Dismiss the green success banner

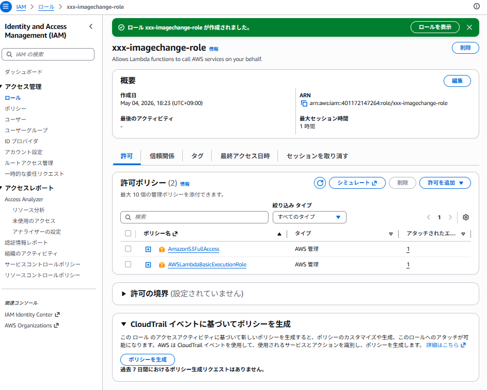[x=469, y=27]
